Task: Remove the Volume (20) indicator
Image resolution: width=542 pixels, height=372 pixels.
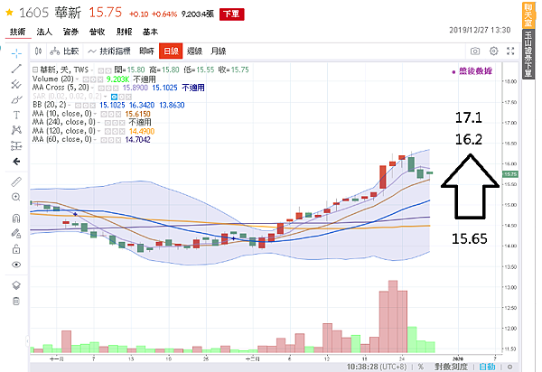Action: click(100, 79)
